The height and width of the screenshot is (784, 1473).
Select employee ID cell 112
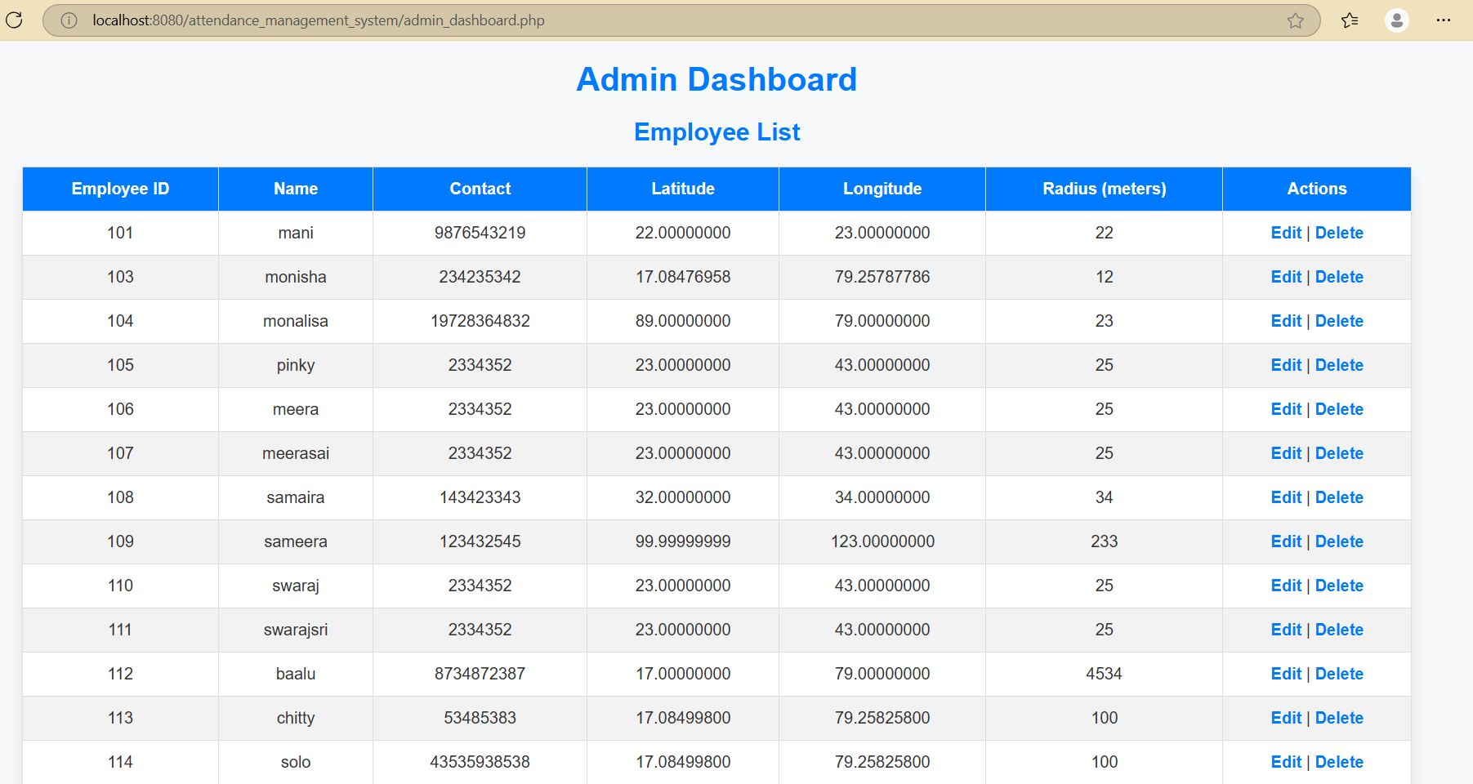(x=120, y=674)
